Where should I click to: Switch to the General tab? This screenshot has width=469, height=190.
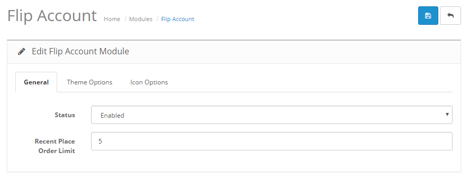[36, 82]
